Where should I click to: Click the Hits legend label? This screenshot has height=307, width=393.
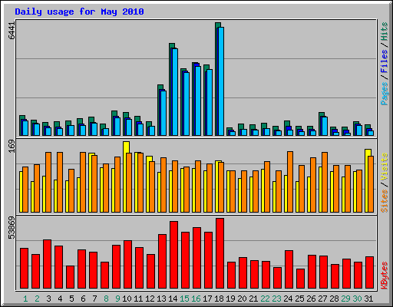pyautogui.click(x=384, y=31)
